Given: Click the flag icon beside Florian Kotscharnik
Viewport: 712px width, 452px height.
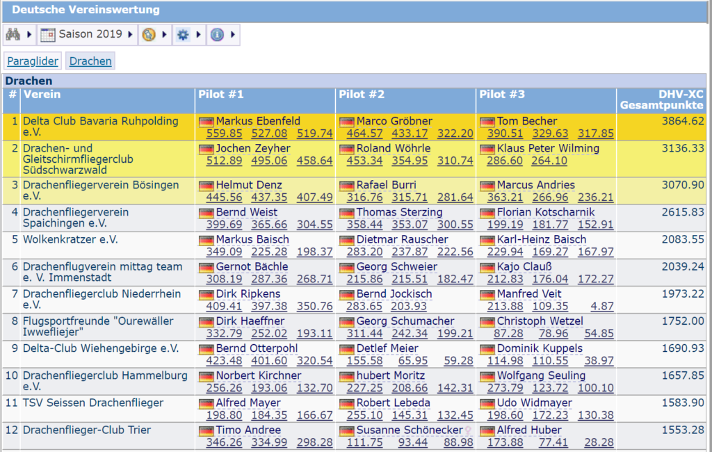Looking at the screenshot, I should [x=487, y=213].
